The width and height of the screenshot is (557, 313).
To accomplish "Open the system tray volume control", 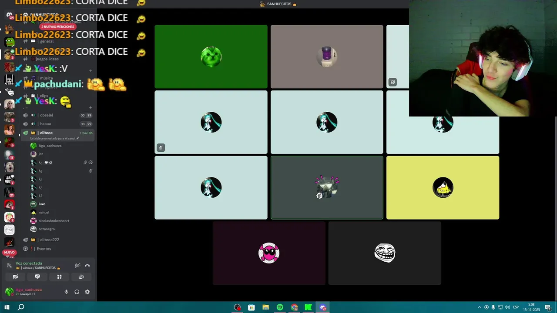I will tap(507, 307).
